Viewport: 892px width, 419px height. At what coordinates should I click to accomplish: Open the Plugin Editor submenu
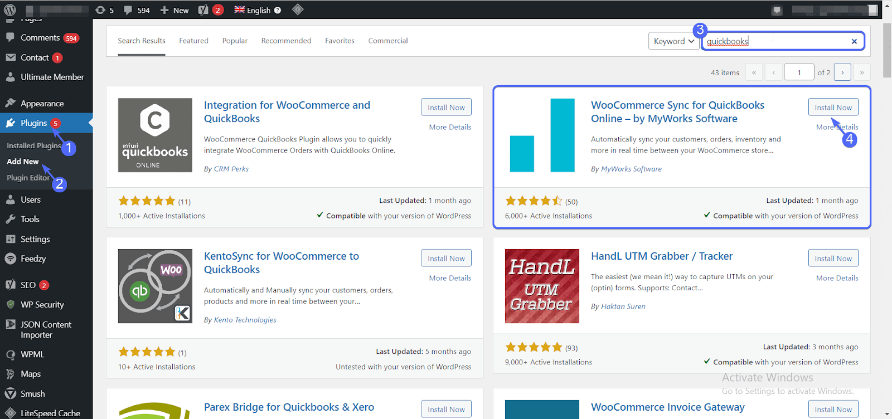(x=28, y=178)
